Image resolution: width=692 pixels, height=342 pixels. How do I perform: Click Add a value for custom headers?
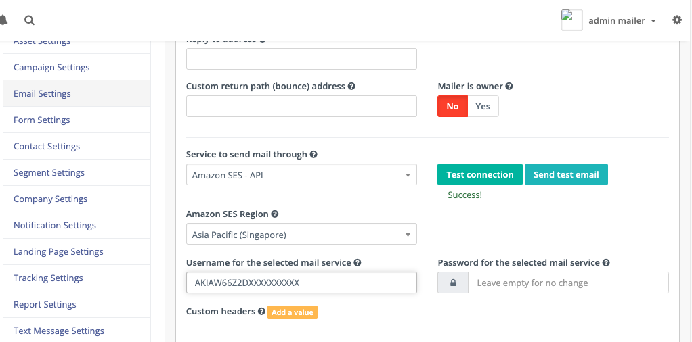[x=293, y=312]
